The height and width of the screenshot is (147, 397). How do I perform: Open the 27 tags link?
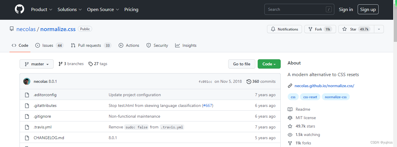[x=98, y=64]
